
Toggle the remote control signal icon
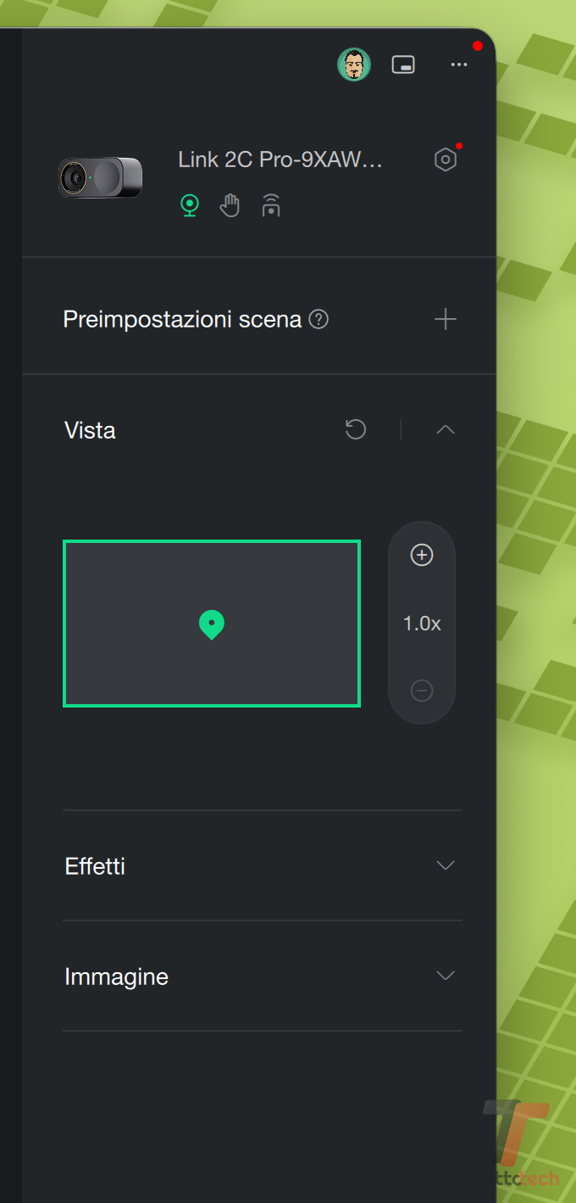tap(271, 205)
